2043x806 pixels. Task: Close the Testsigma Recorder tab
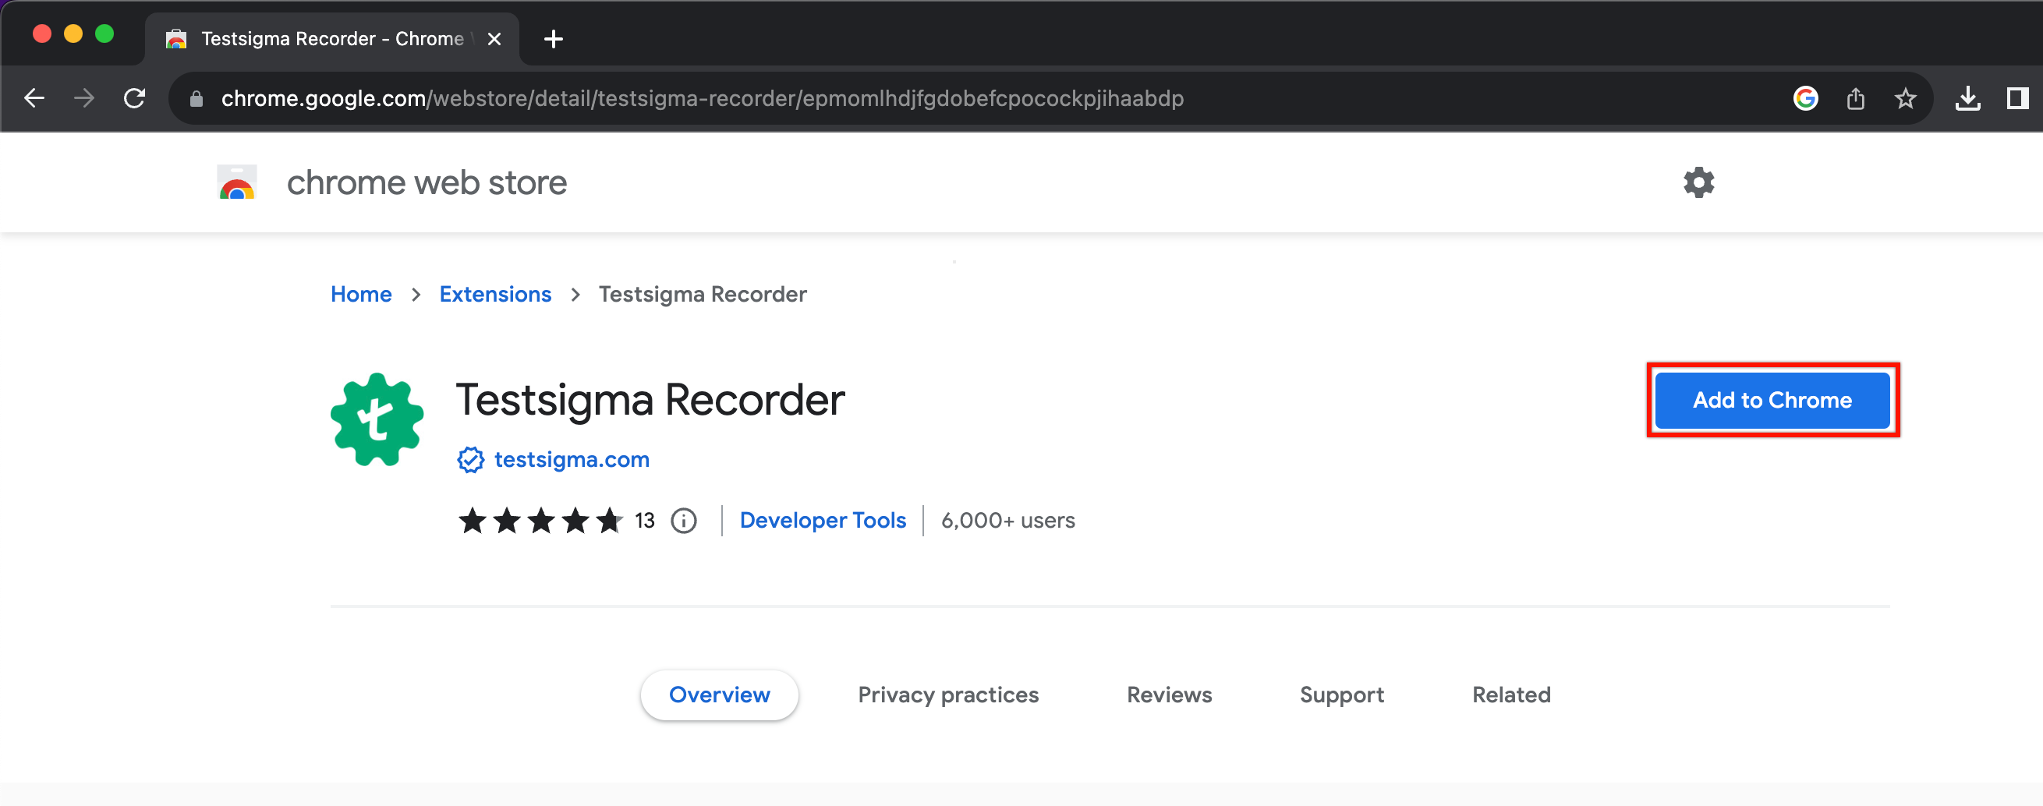pyautogui.click(x=494, y=39)
